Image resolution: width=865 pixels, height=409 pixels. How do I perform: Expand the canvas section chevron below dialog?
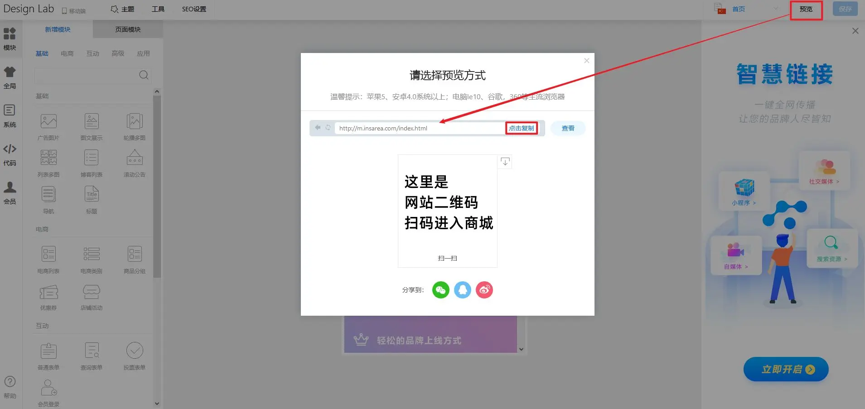click(521, 349)
